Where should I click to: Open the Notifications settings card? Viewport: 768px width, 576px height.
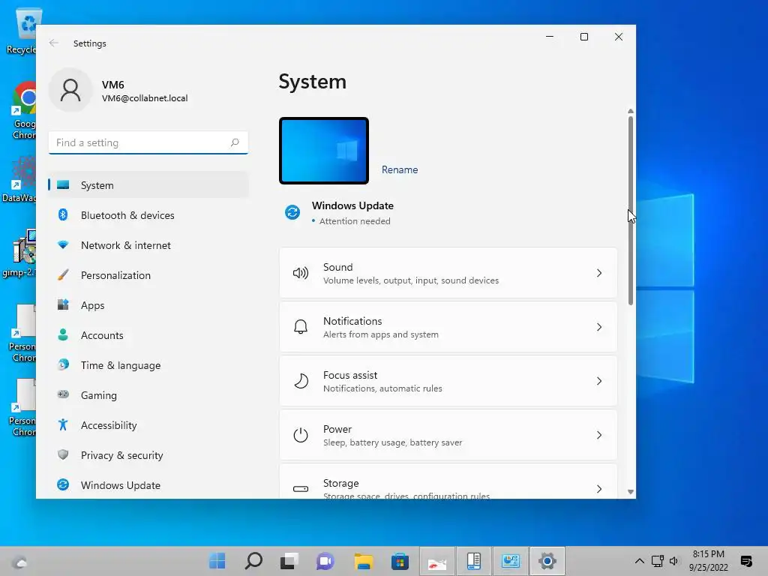tap(448, 327)
